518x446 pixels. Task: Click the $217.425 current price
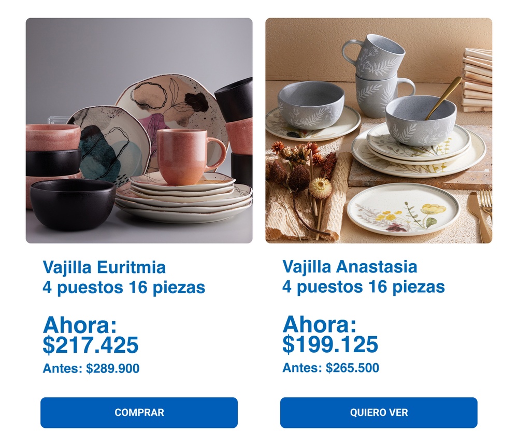(x=91, y=345)
